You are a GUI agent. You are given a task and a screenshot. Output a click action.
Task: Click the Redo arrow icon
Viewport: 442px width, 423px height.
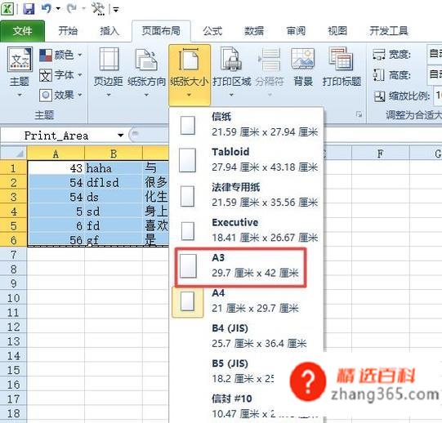pos(72,8)
